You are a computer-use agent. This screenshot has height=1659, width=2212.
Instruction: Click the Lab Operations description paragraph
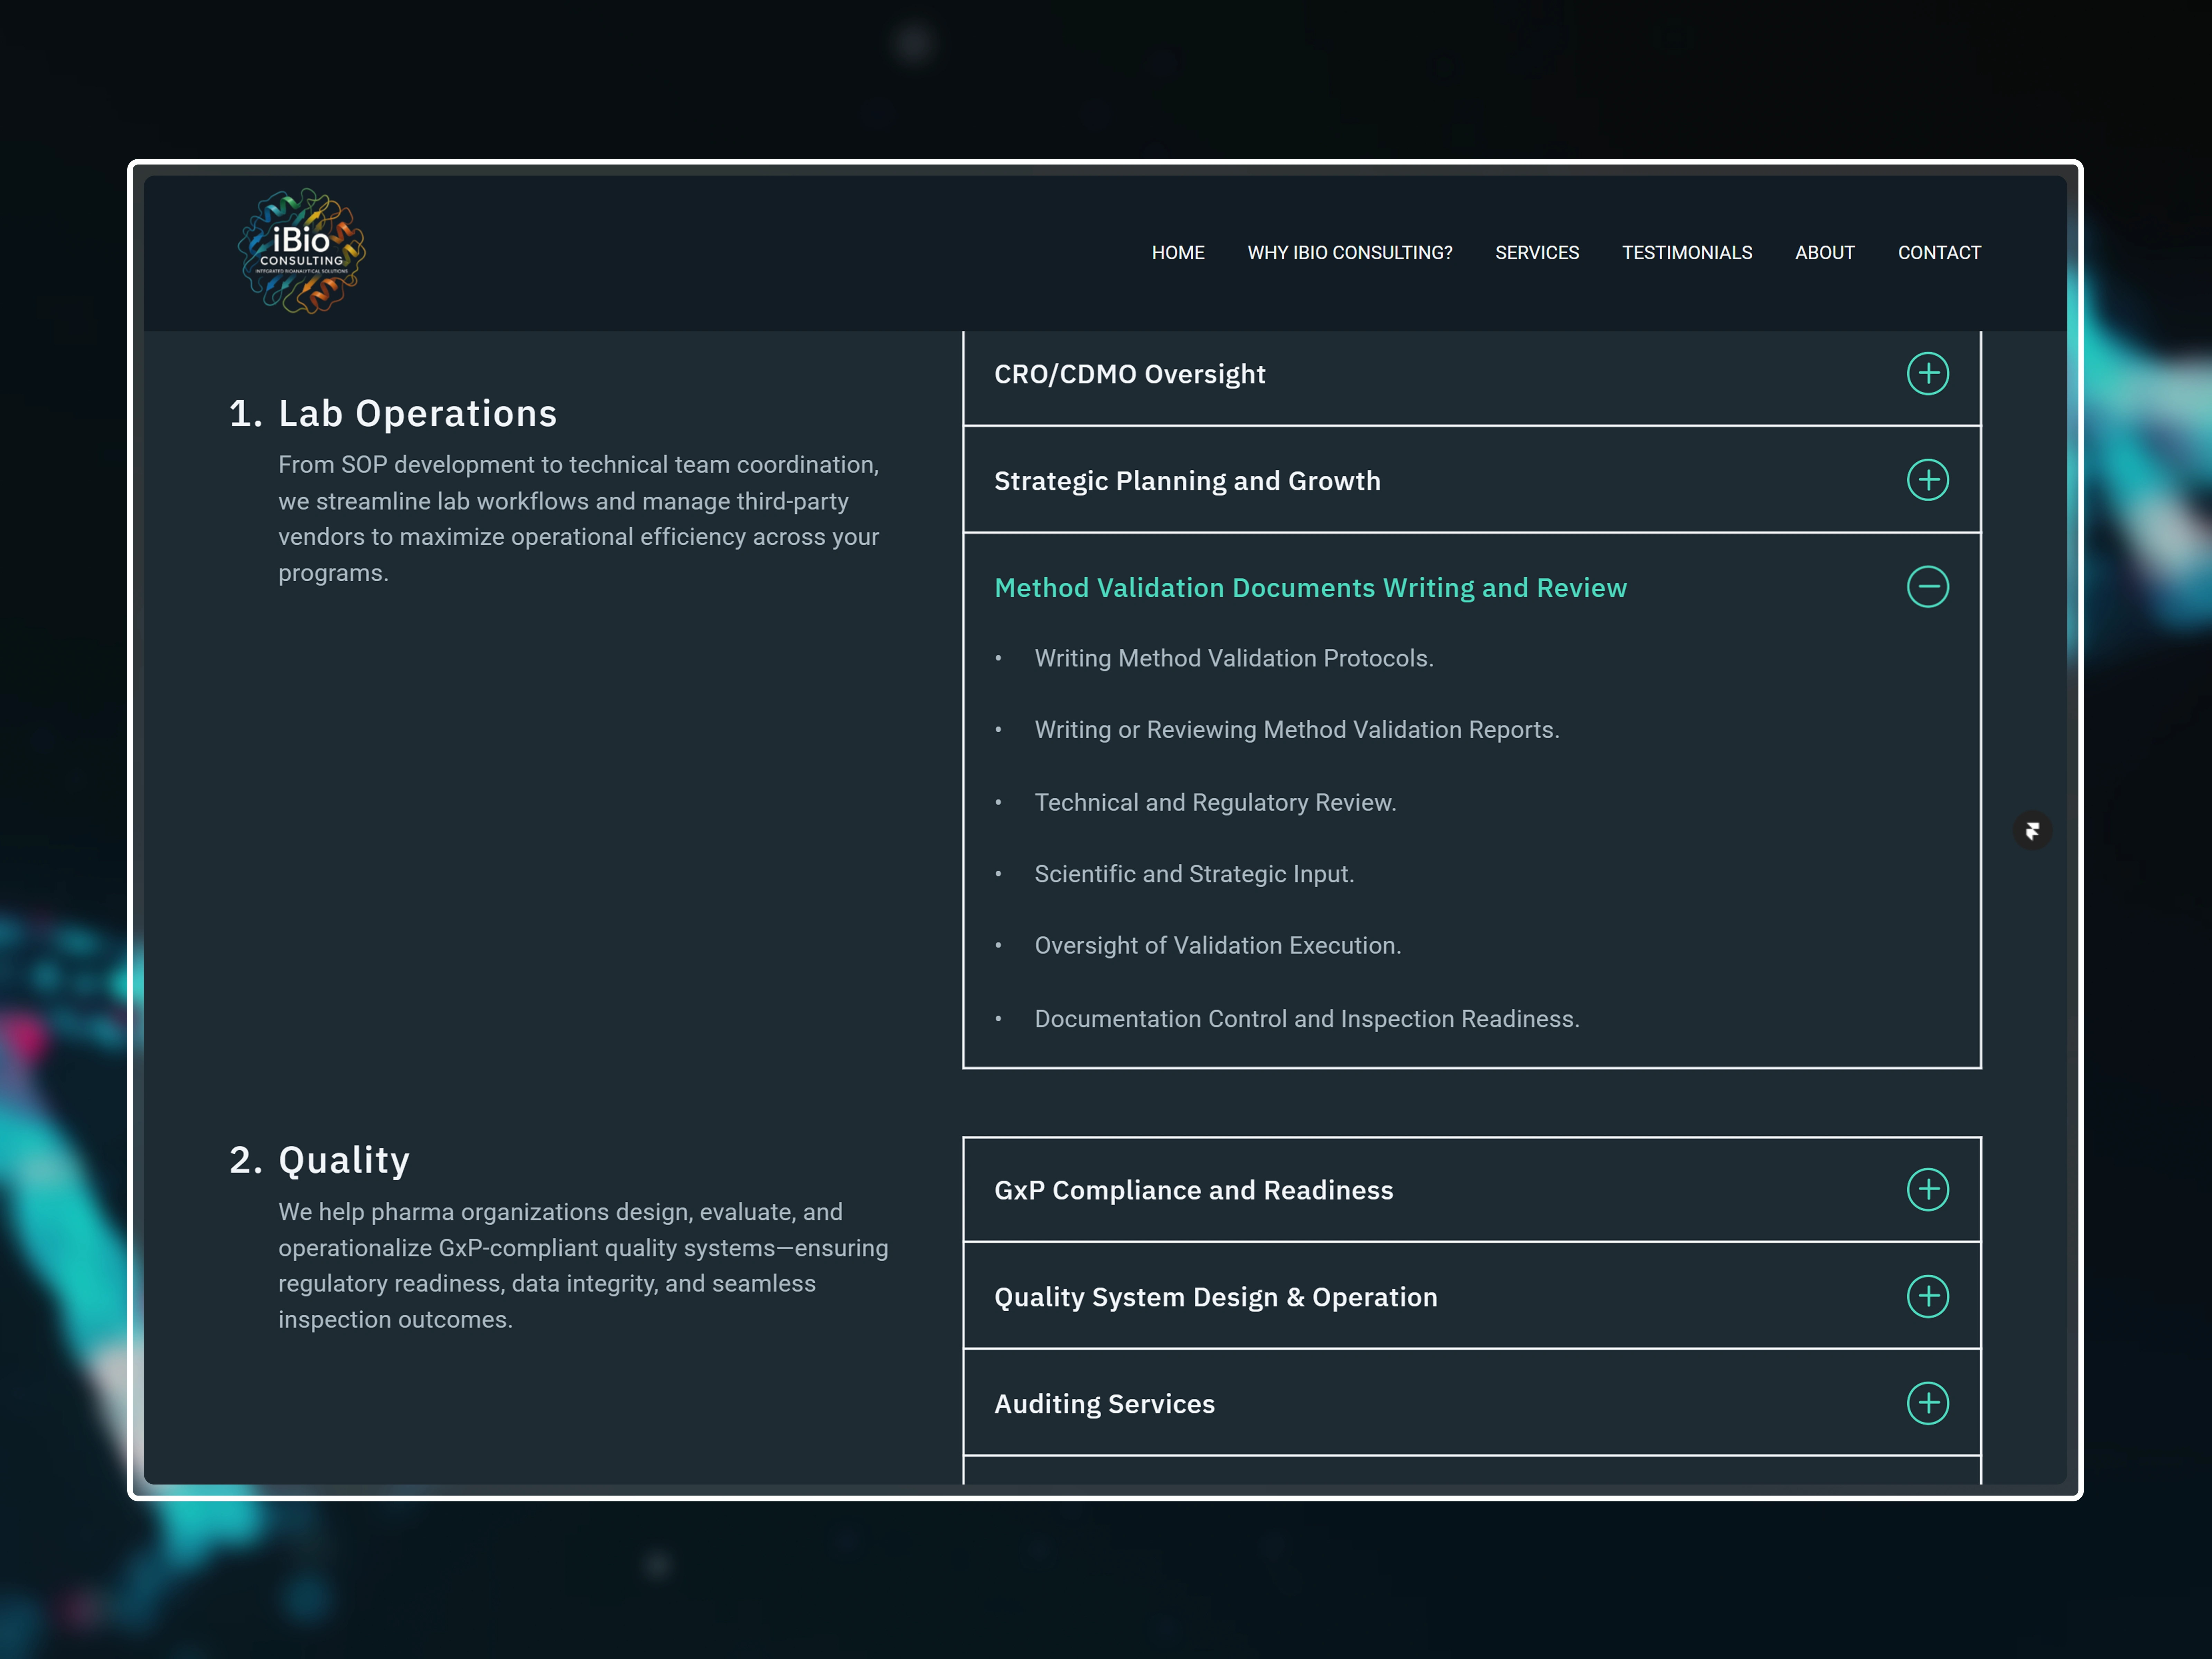coord(579,519)
